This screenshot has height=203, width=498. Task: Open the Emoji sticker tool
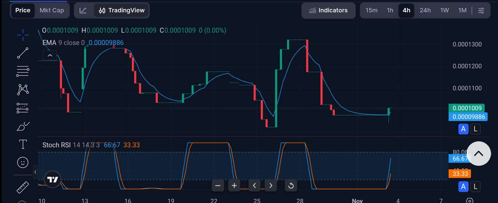tap(23, 162)
